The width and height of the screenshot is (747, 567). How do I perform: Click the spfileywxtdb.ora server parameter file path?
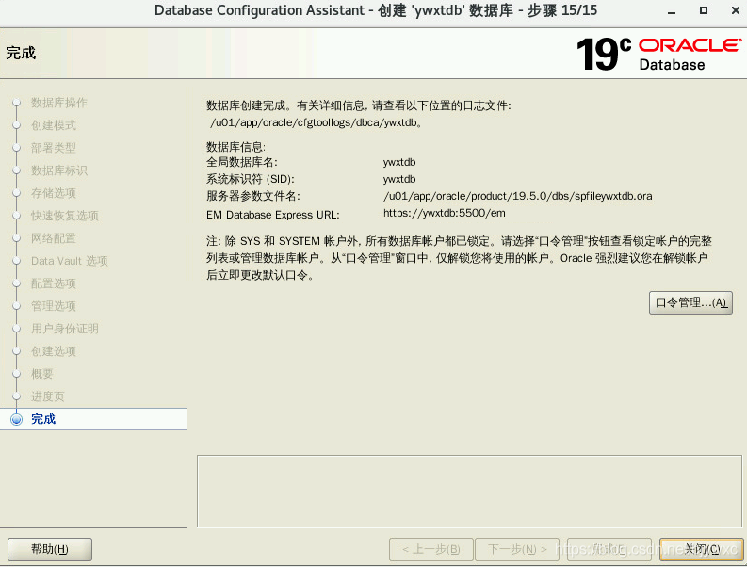[x=517, y=196]
